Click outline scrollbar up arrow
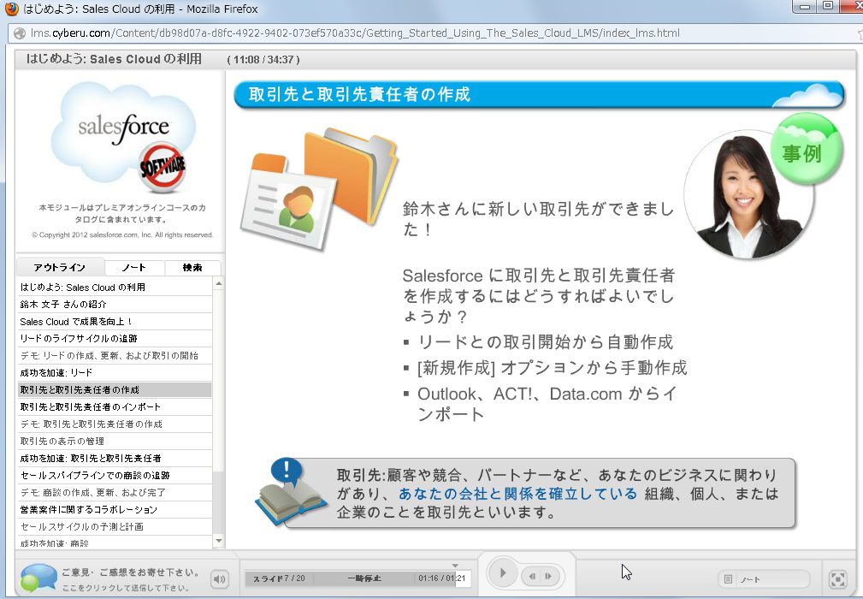 coord(218,283)
